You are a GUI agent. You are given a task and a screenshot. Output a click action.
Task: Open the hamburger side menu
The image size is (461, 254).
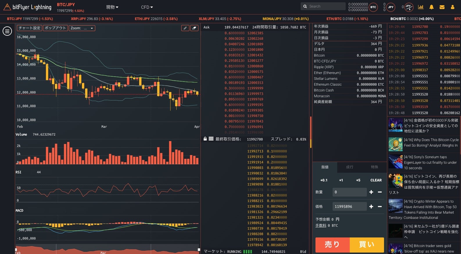click(x=7, y=31)
